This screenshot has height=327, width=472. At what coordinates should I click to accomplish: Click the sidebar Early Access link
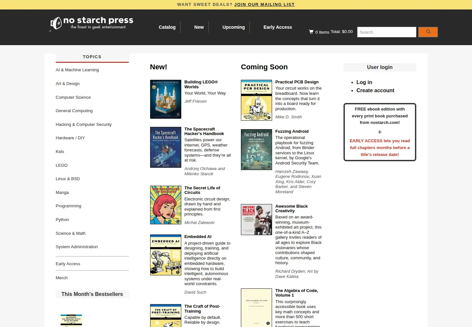[x=68, y=264]
